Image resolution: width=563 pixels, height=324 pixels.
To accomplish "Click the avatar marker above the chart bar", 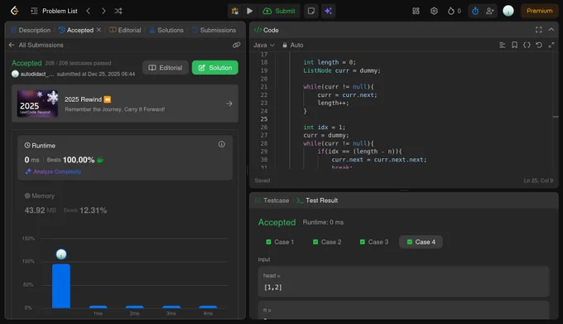I will (61, 254).
